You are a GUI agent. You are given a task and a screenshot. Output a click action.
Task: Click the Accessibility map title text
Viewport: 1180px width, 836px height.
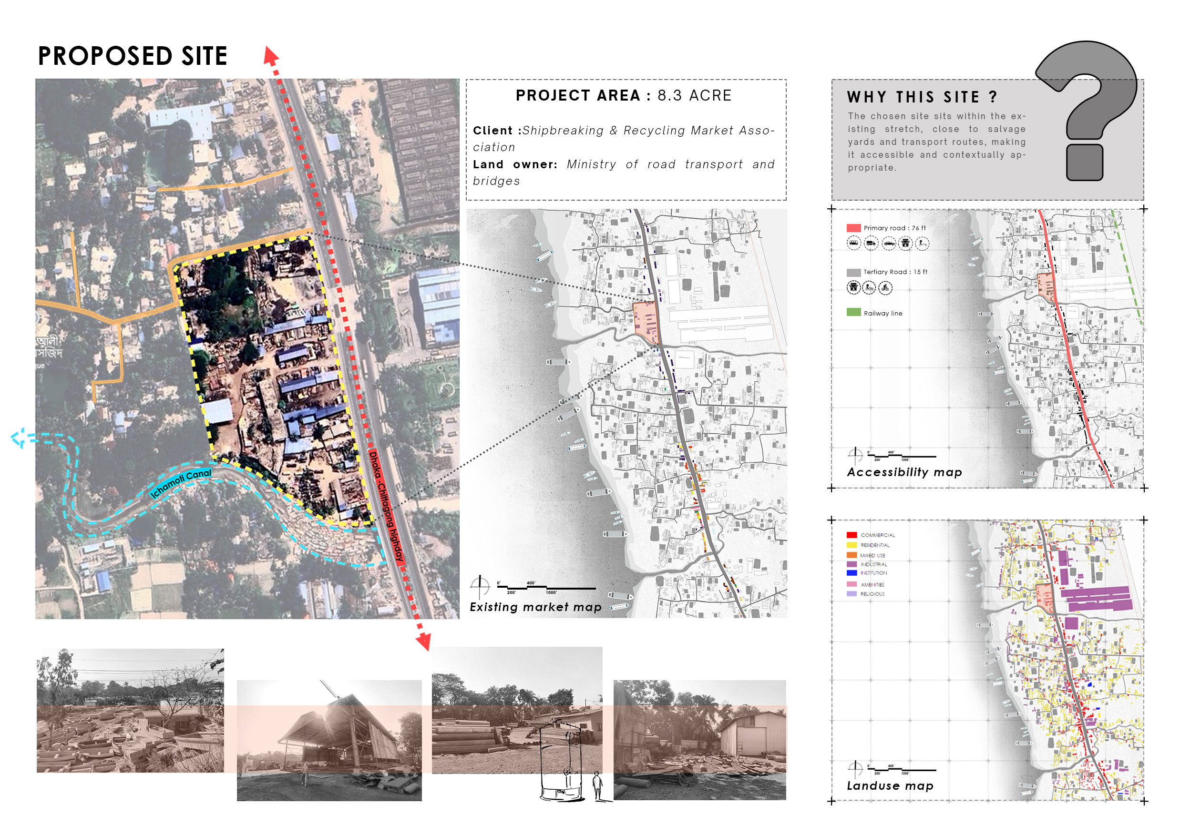904,472
